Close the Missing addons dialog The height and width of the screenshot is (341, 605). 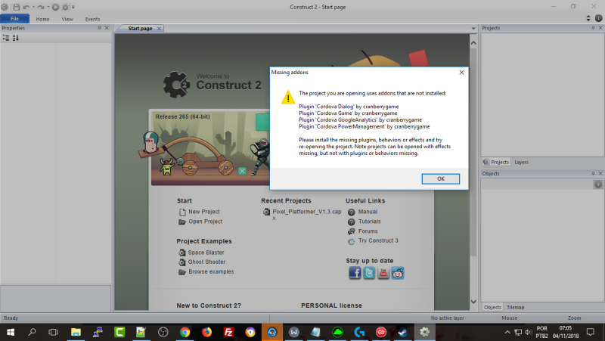point(461,72)
